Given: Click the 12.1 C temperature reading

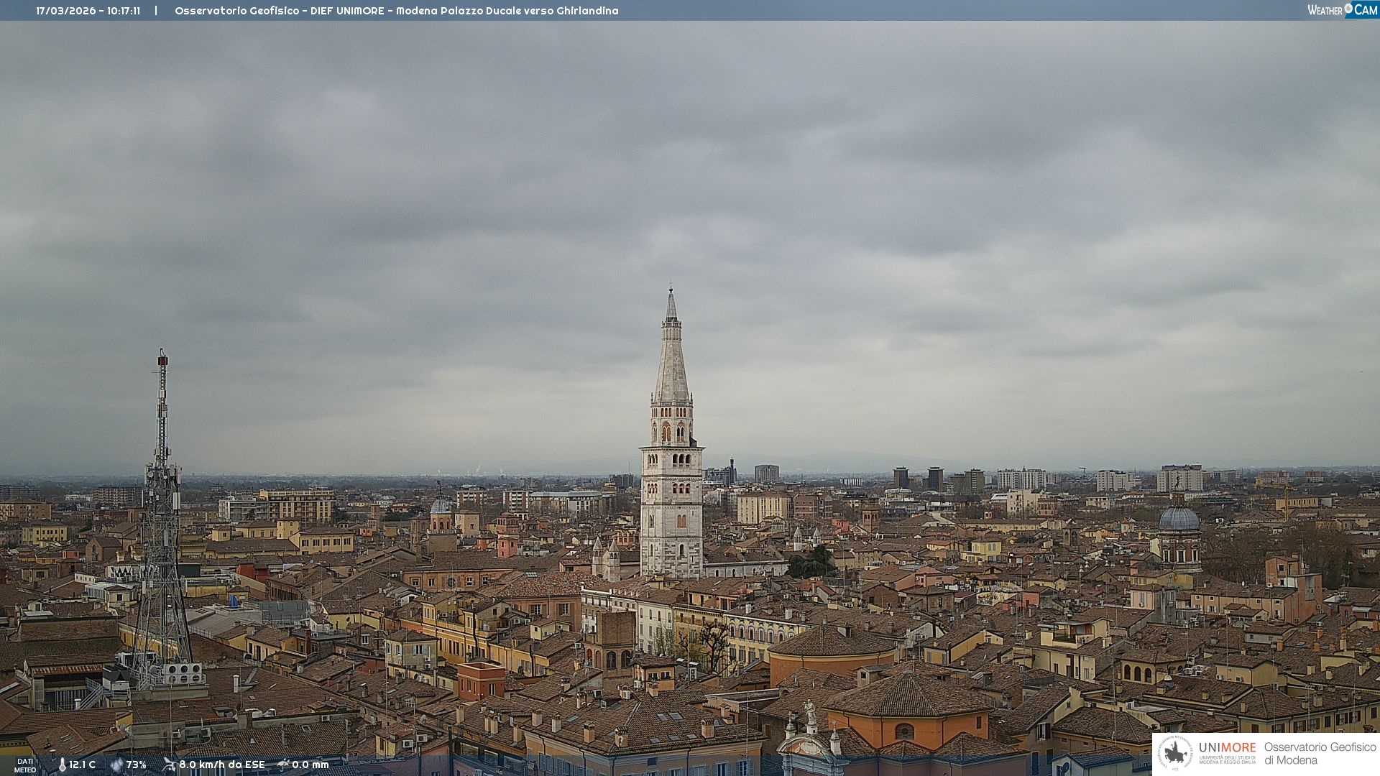Looking at the screenshot, I should pyautogui.click(x=82, y=765).
